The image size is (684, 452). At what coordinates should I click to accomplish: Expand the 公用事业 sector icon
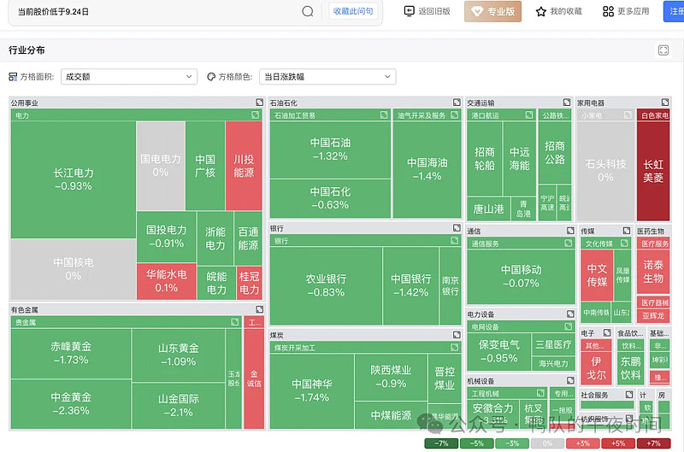(x=260, y=103)
